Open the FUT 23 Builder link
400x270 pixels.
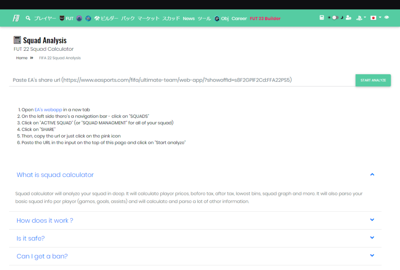pos(265,18)
